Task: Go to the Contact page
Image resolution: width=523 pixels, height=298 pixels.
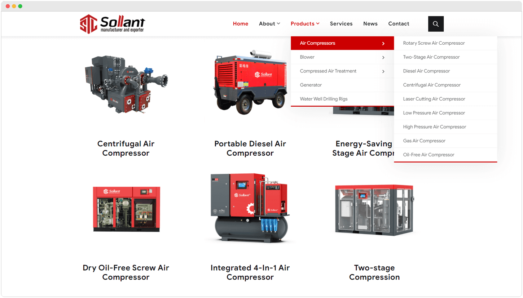Action: tap(399, 24)
